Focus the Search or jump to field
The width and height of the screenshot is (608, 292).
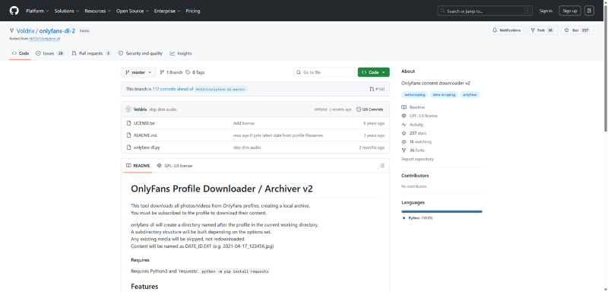point(485,11)
